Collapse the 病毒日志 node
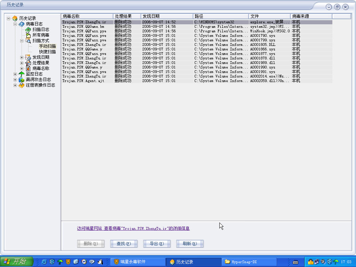 coord(15,24)
